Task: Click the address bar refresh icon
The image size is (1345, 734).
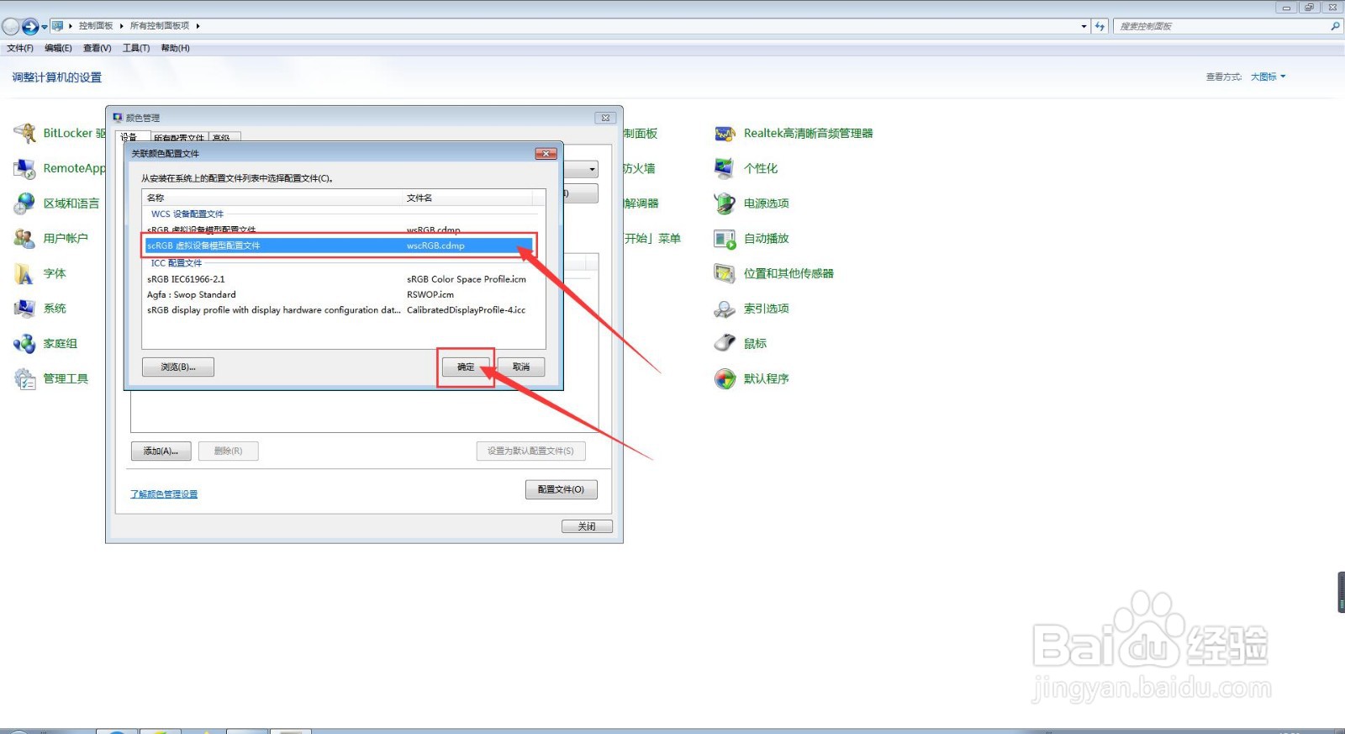Action: [1100, 26]
